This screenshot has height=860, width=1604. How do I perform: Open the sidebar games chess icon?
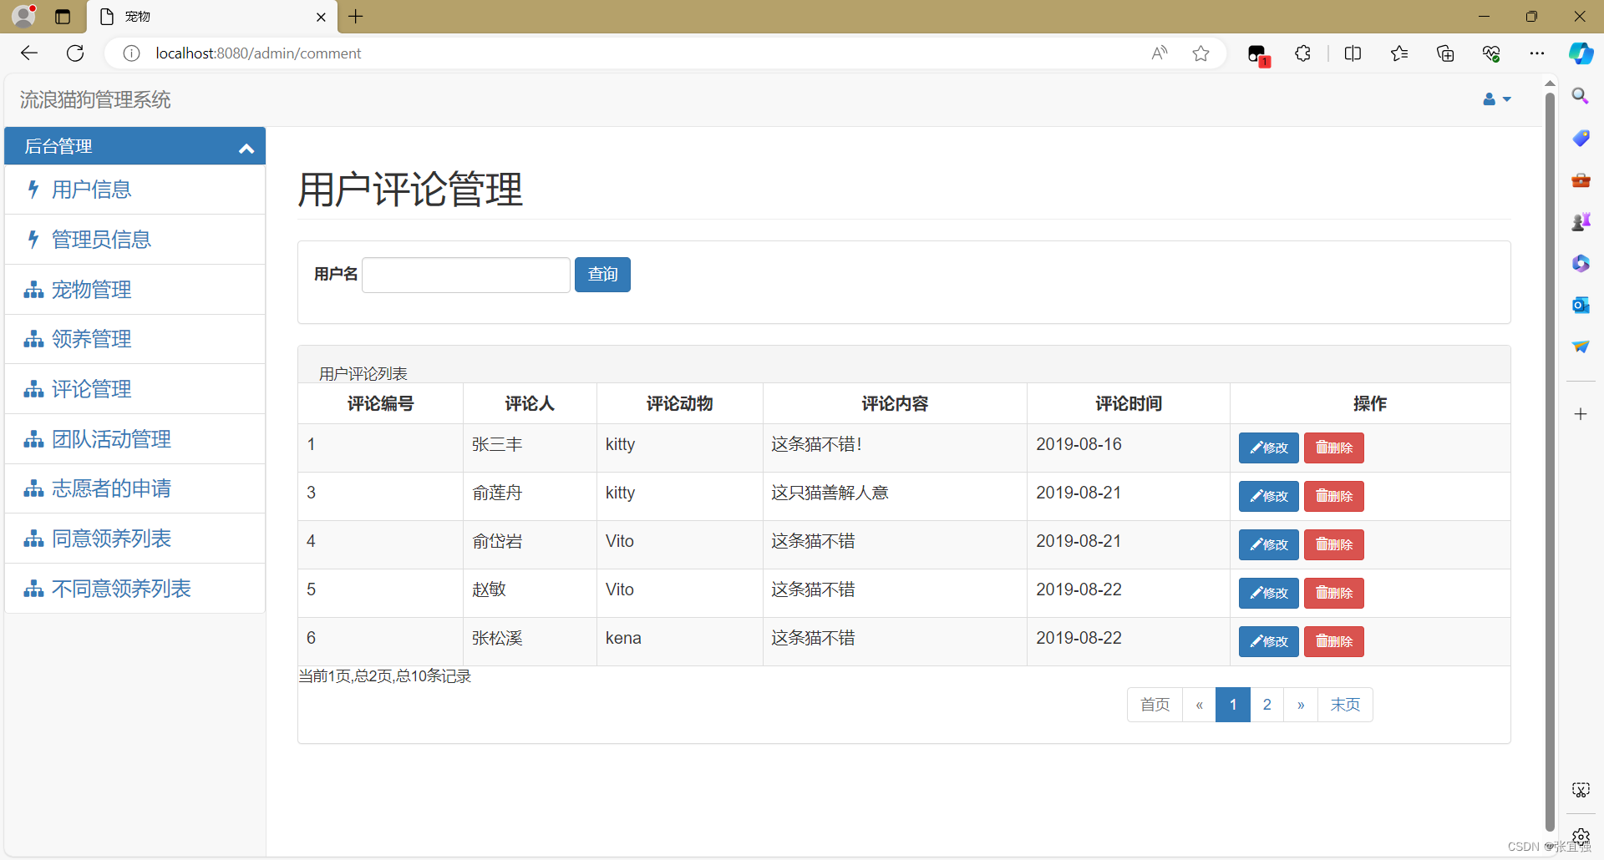1581,221
